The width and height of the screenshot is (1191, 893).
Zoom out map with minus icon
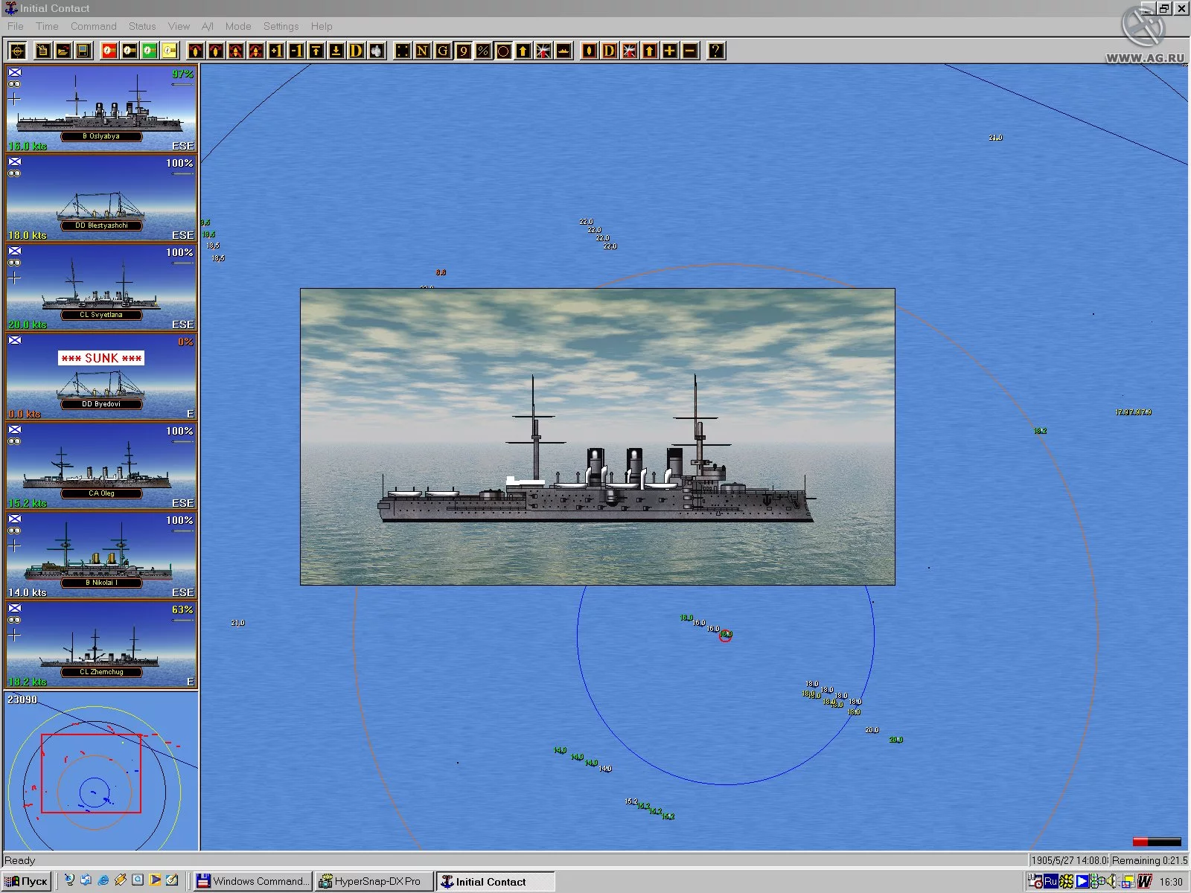pyautogui.click(x=690, y=51)
